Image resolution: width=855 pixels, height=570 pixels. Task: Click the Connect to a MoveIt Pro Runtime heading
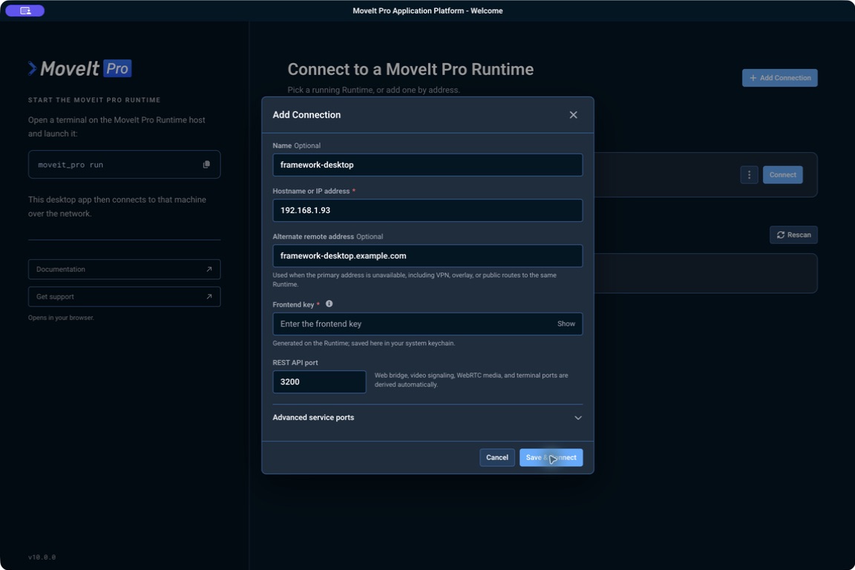(410, 69)
